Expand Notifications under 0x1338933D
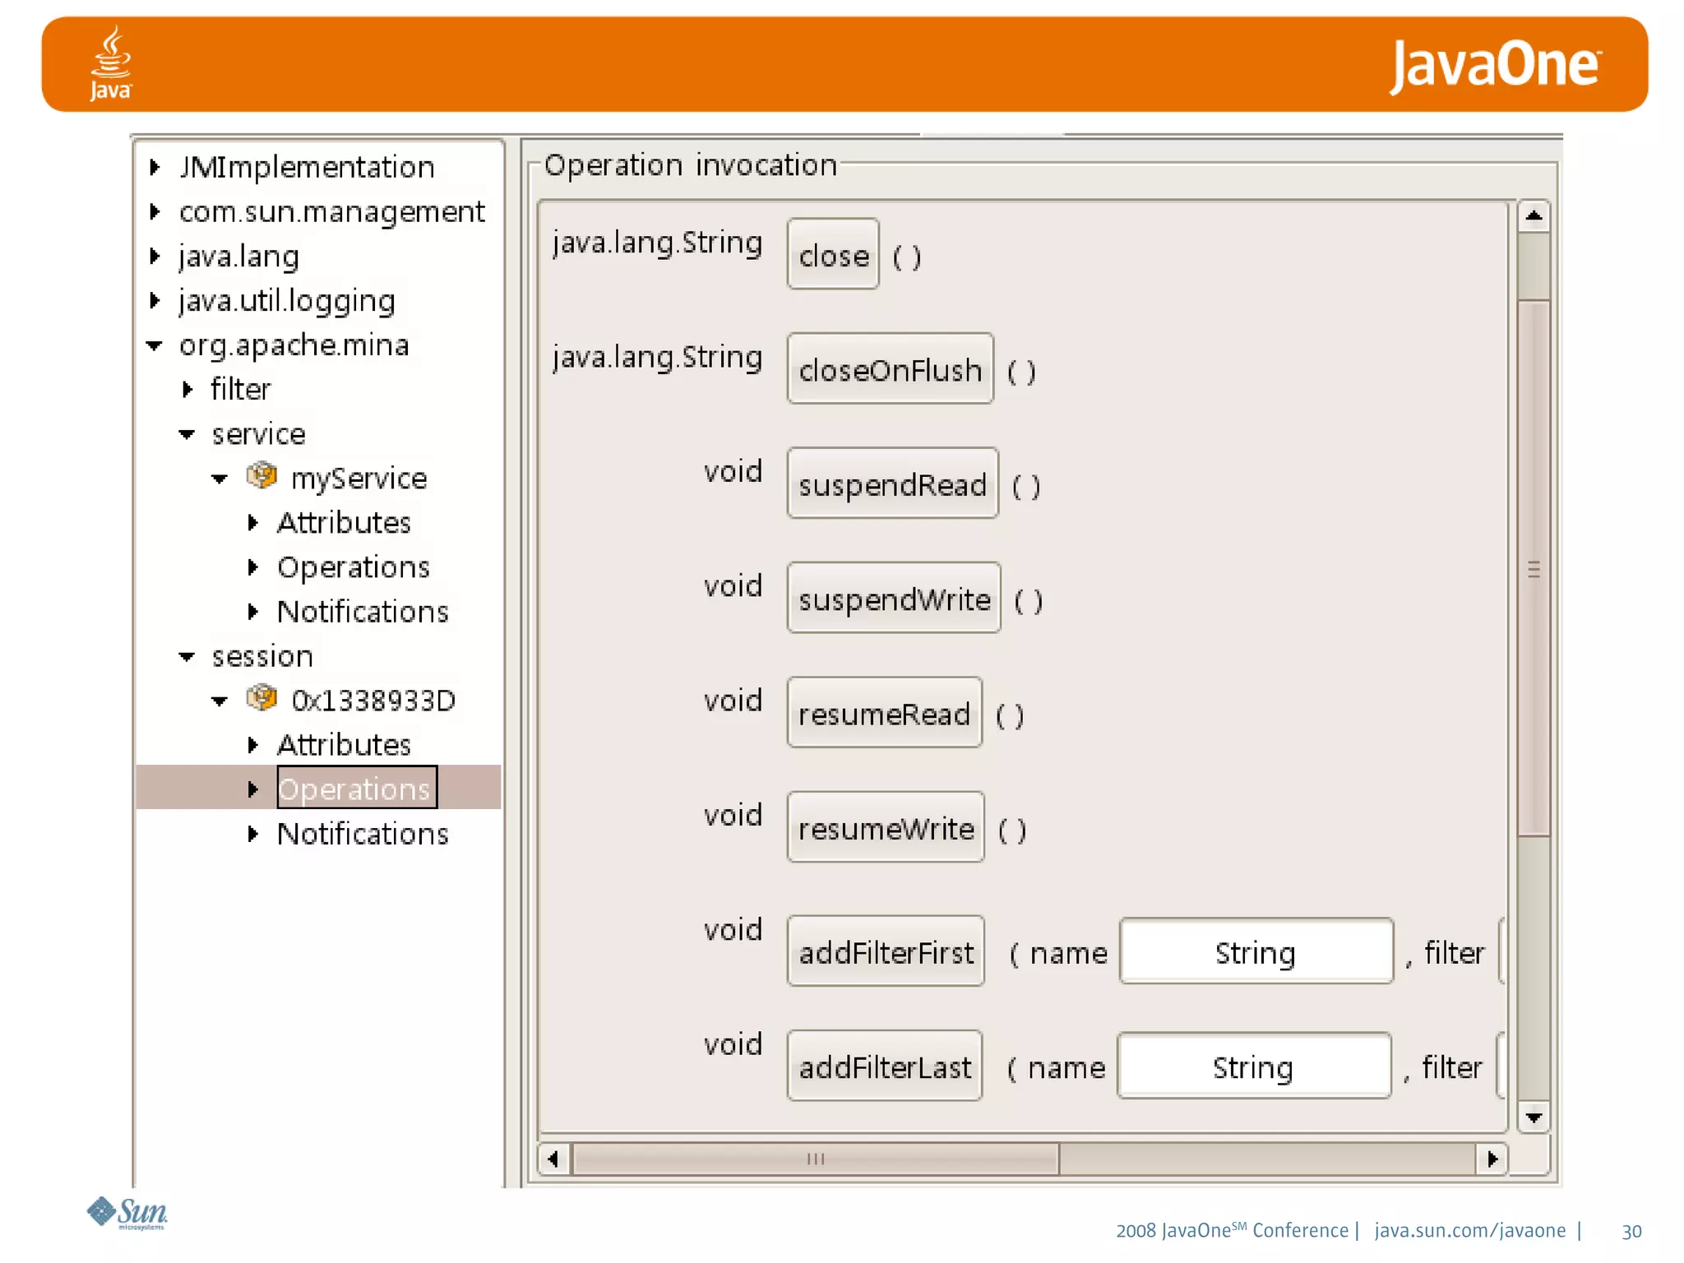This screenshot has width=1684, height=1263. pos(253,835)
